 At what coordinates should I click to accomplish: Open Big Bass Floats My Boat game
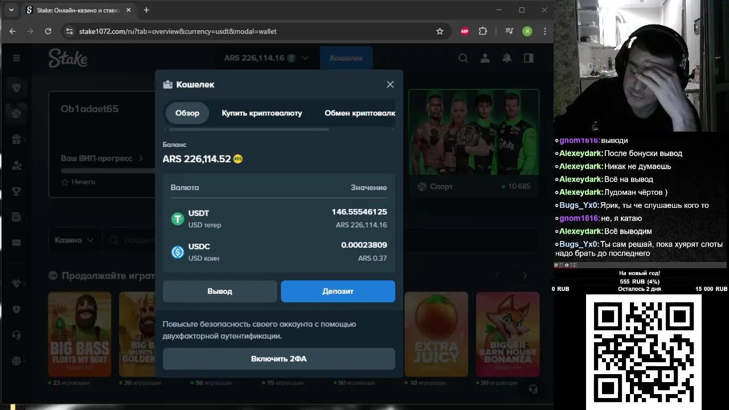[79, 334]
